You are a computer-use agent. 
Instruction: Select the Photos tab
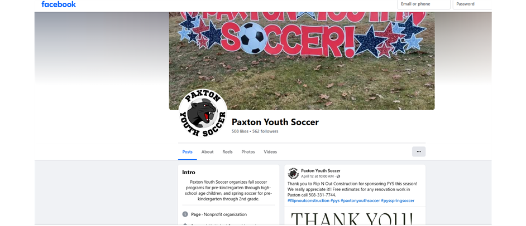pyautogui.click(x=248, y=152)
